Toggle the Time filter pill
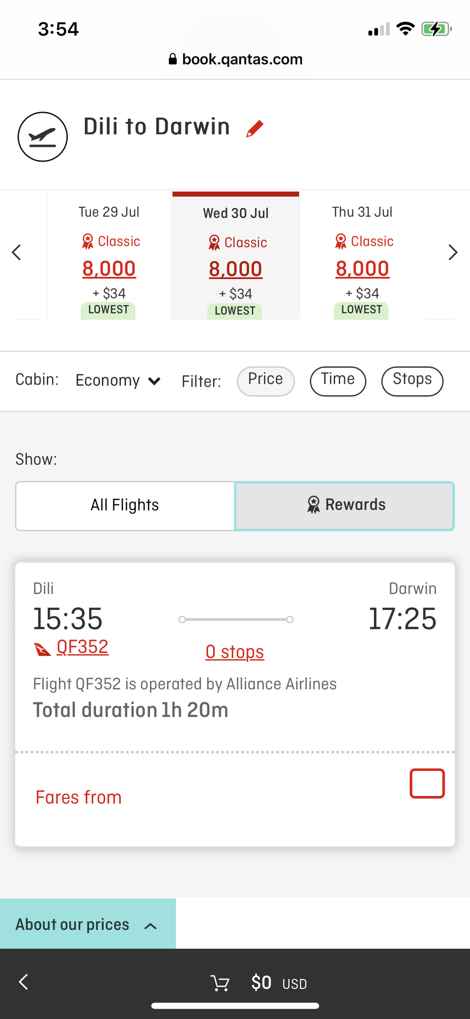This screenshot has height=1019, width=470. pos(338,381)
